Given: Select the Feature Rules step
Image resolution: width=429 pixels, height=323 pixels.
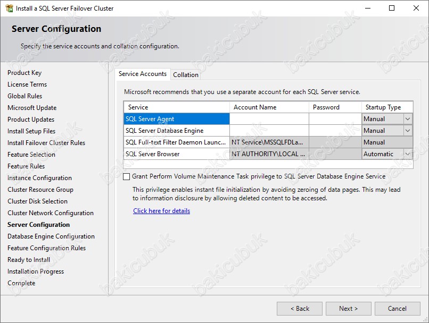Looking at the screenshot, I should click(x=26, y=166).
